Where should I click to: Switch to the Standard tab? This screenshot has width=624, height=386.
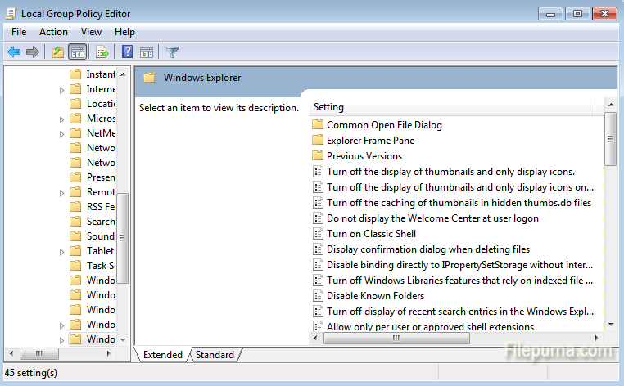pyautogui.click(x=215, y=355)
